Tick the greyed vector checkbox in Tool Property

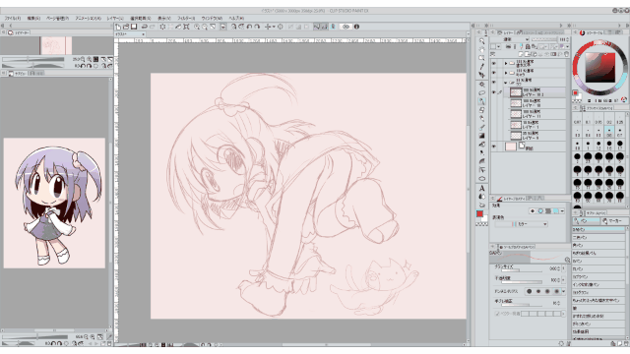(497, 314)
